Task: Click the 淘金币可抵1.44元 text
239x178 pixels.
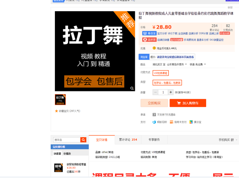Action: 167,48
